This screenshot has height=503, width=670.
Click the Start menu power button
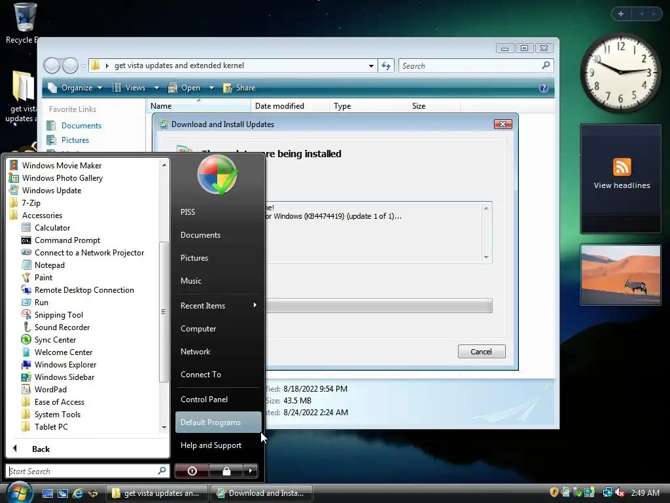pos(192,471)
